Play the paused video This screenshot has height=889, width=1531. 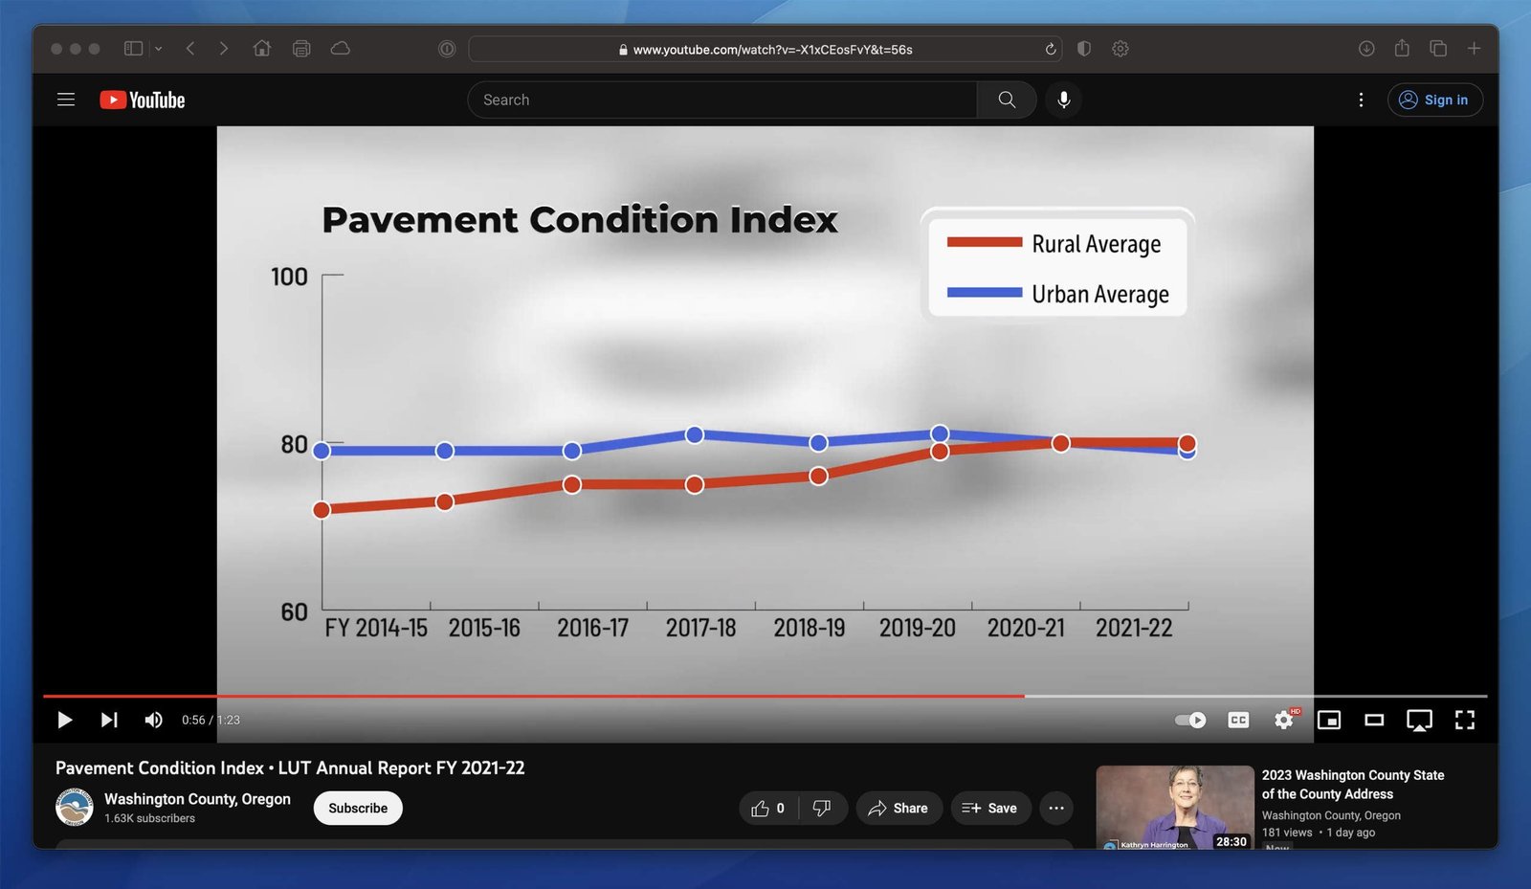point(64,720)
